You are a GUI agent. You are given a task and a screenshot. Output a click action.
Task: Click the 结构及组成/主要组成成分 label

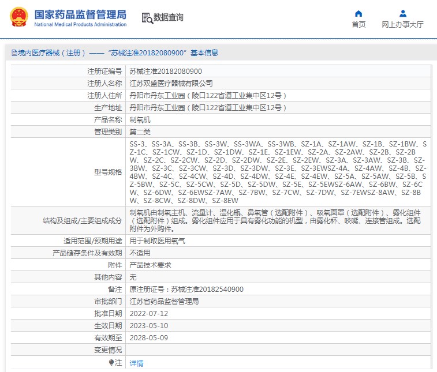coord(82,220)
